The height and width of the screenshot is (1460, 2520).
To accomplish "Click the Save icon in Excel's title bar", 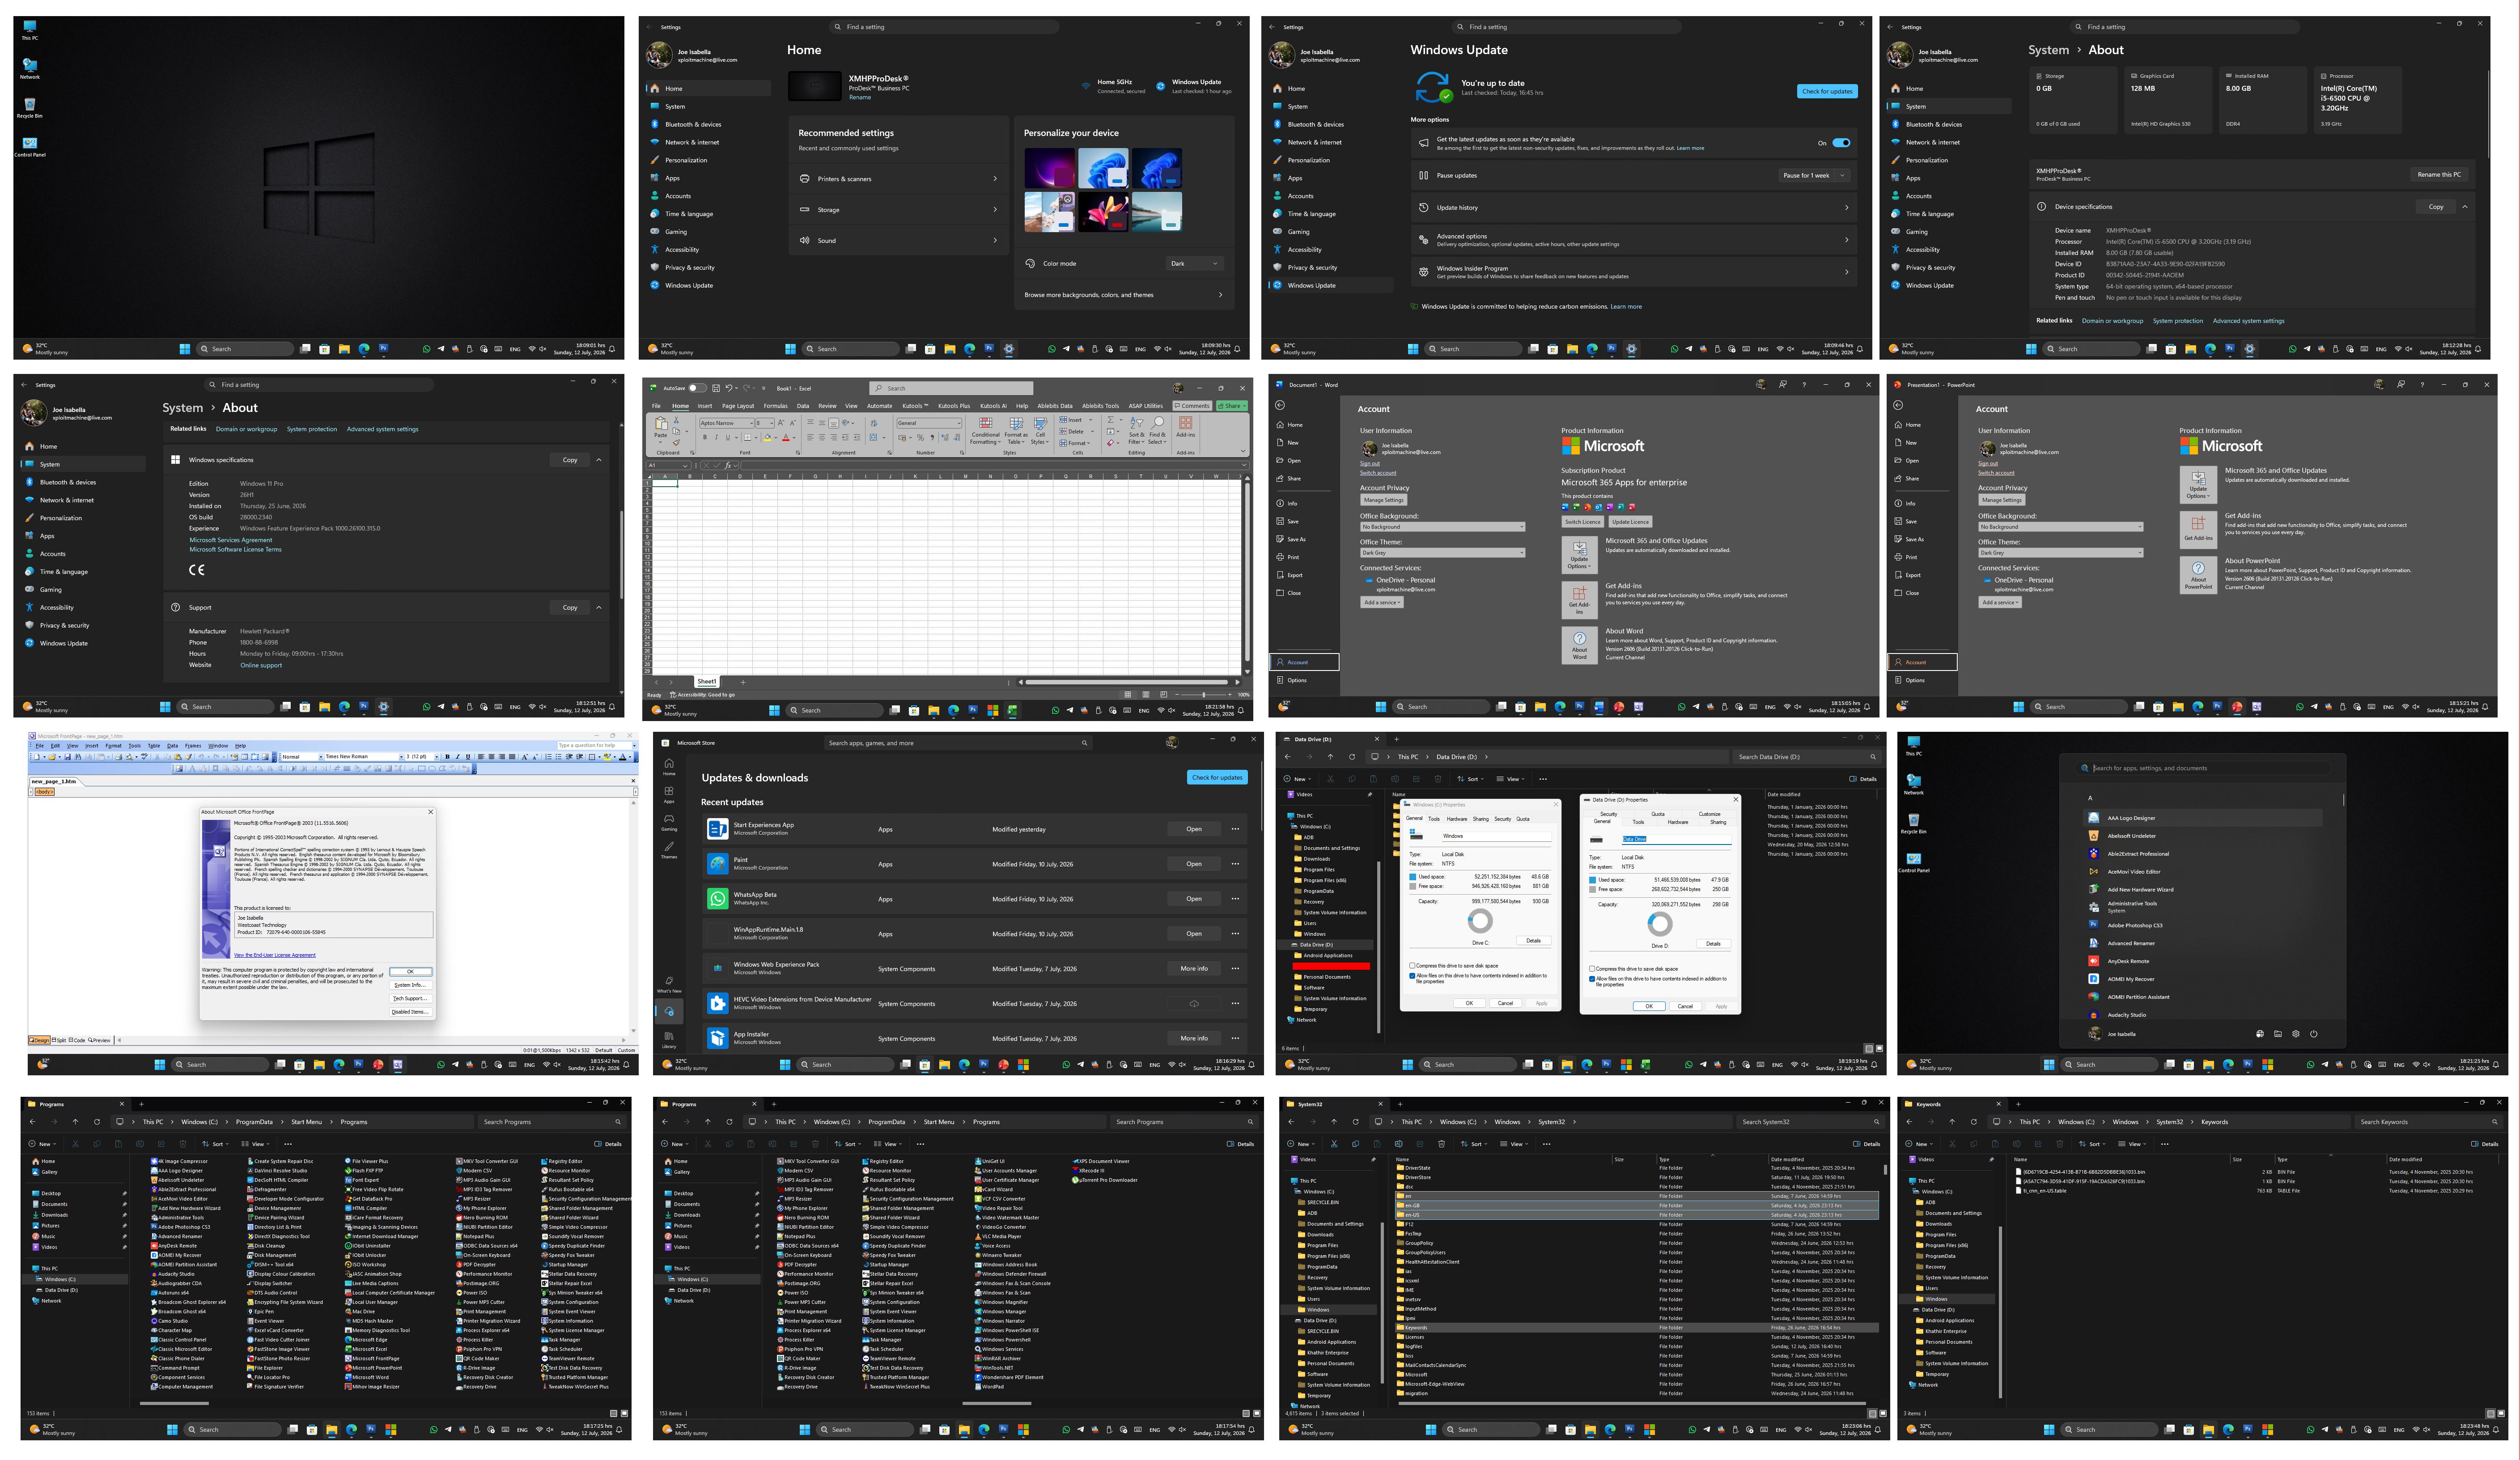I will pyautogui.click(x=716, y=388).
